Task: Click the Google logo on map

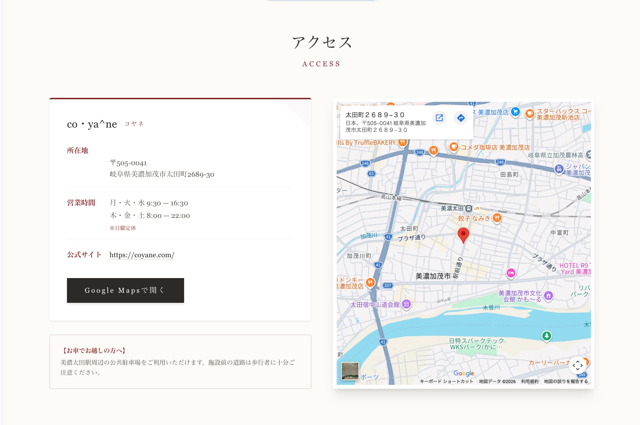Action: (463, 373)
